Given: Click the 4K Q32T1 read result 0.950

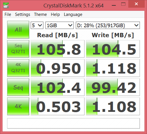Looking at the screenshot, I should pyautogui.click(x=58, y=68).
